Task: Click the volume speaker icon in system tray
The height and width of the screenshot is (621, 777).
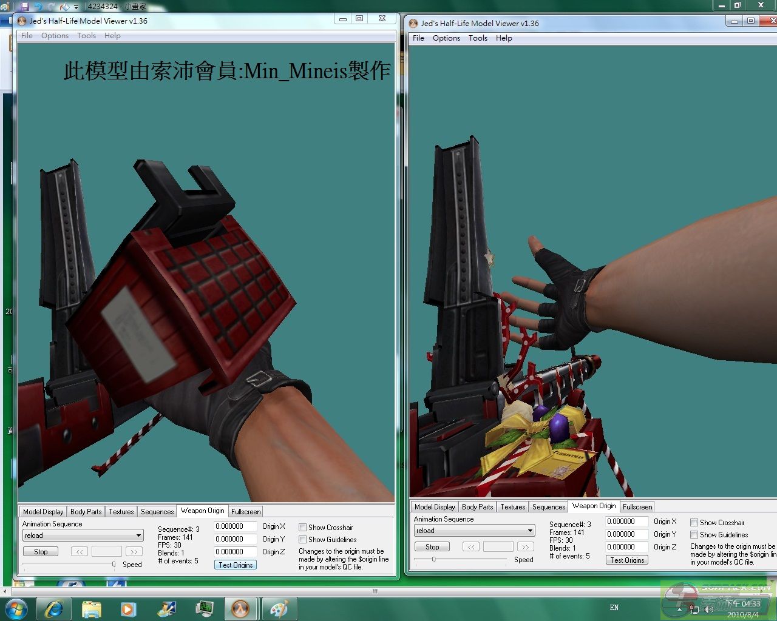Action: click(x=708, y=609)
